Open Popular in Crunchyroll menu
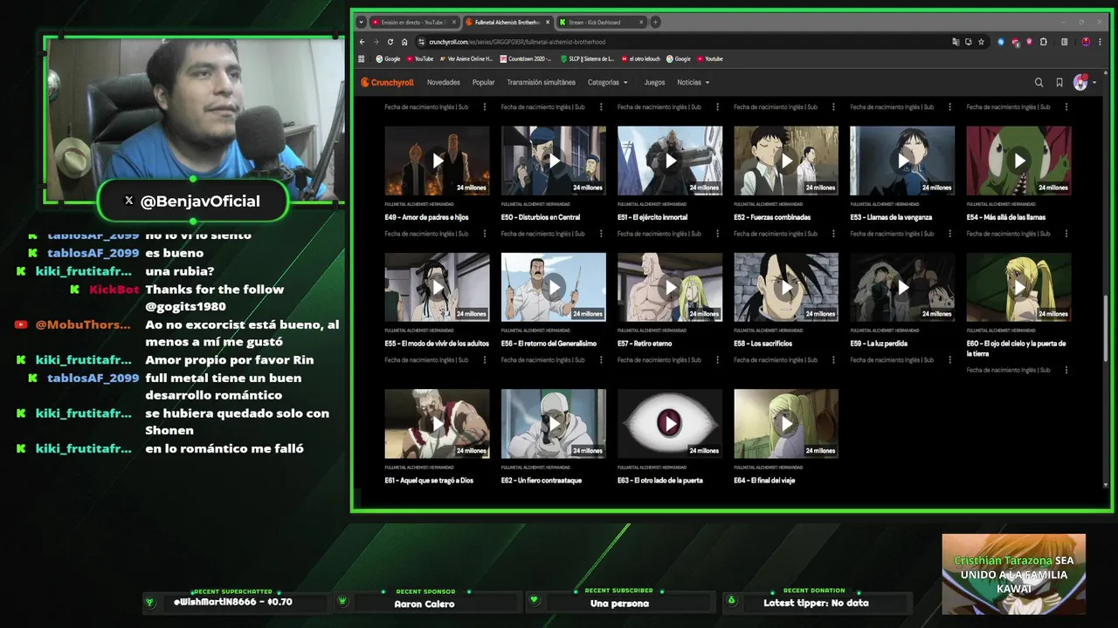This screenshot has width=1118, height=628. (x=483, y=82)
